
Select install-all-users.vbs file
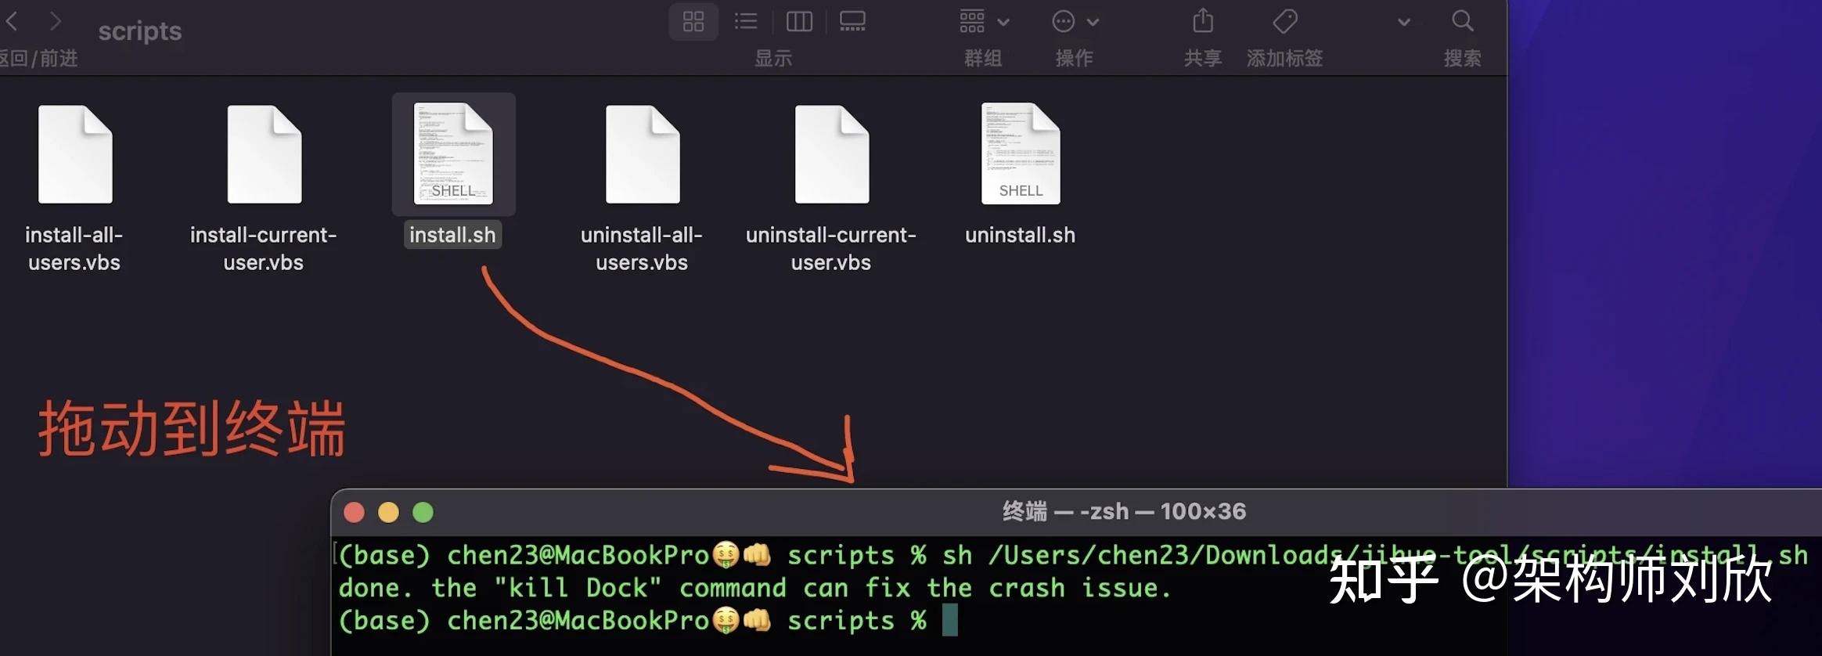74,188
